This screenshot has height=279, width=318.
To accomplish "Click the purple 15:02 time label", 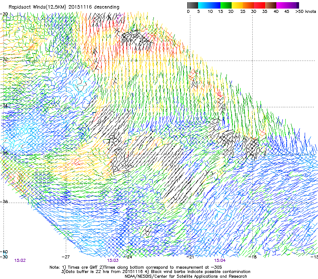I will click(20, 261).
